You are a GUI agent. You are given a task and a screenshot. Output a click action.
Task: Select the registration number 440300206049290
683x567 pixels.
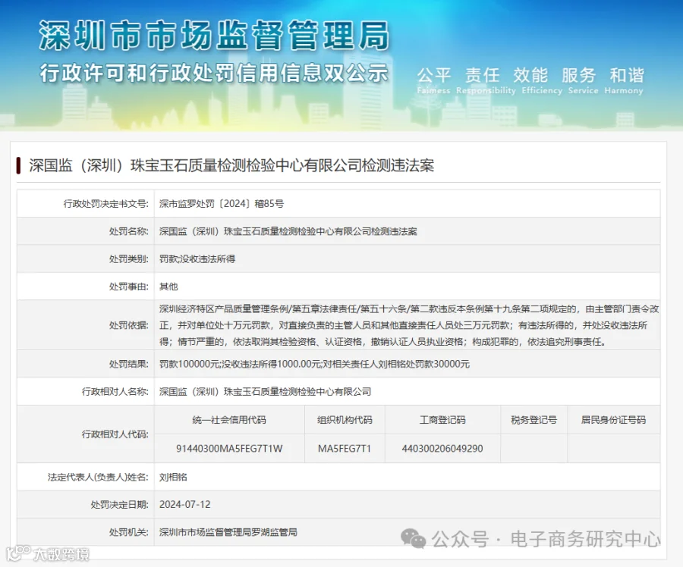(442, 449)
